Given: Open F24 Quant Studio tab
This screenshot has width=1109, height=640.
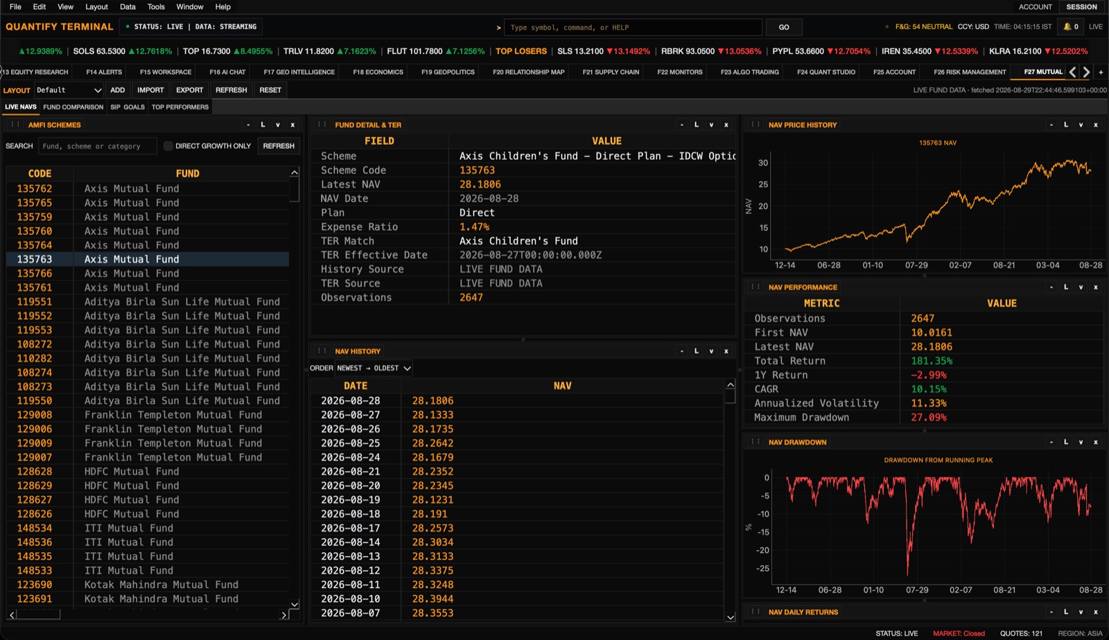Looking at the screenshot, I should click(x=826, y=72).
